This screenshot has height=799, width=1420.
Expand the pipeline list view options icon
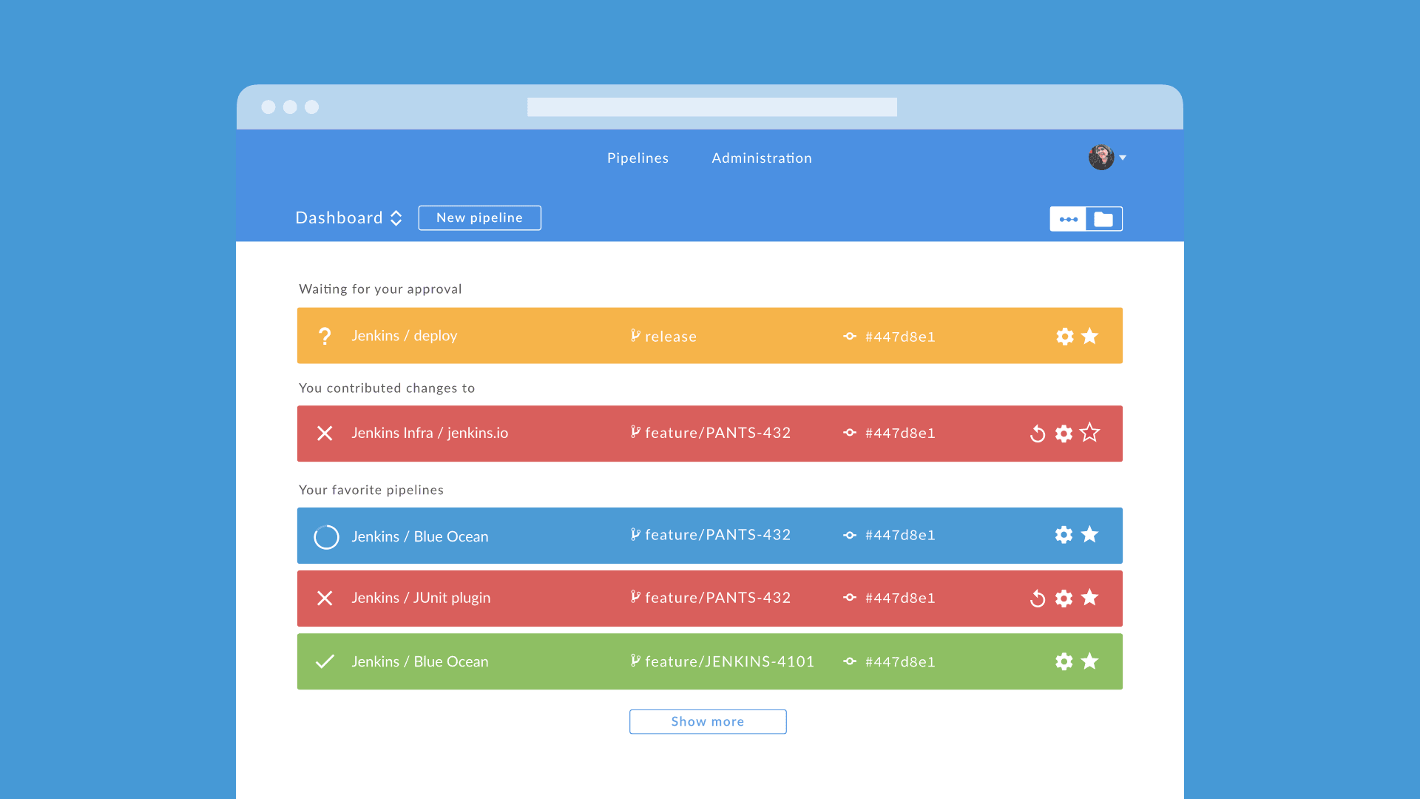click(x=1068, y=219)
